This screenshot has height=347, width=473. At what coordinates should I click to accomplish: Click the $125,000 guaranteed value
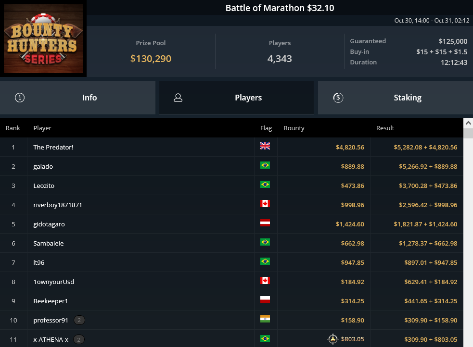click(x=453, y=41)
